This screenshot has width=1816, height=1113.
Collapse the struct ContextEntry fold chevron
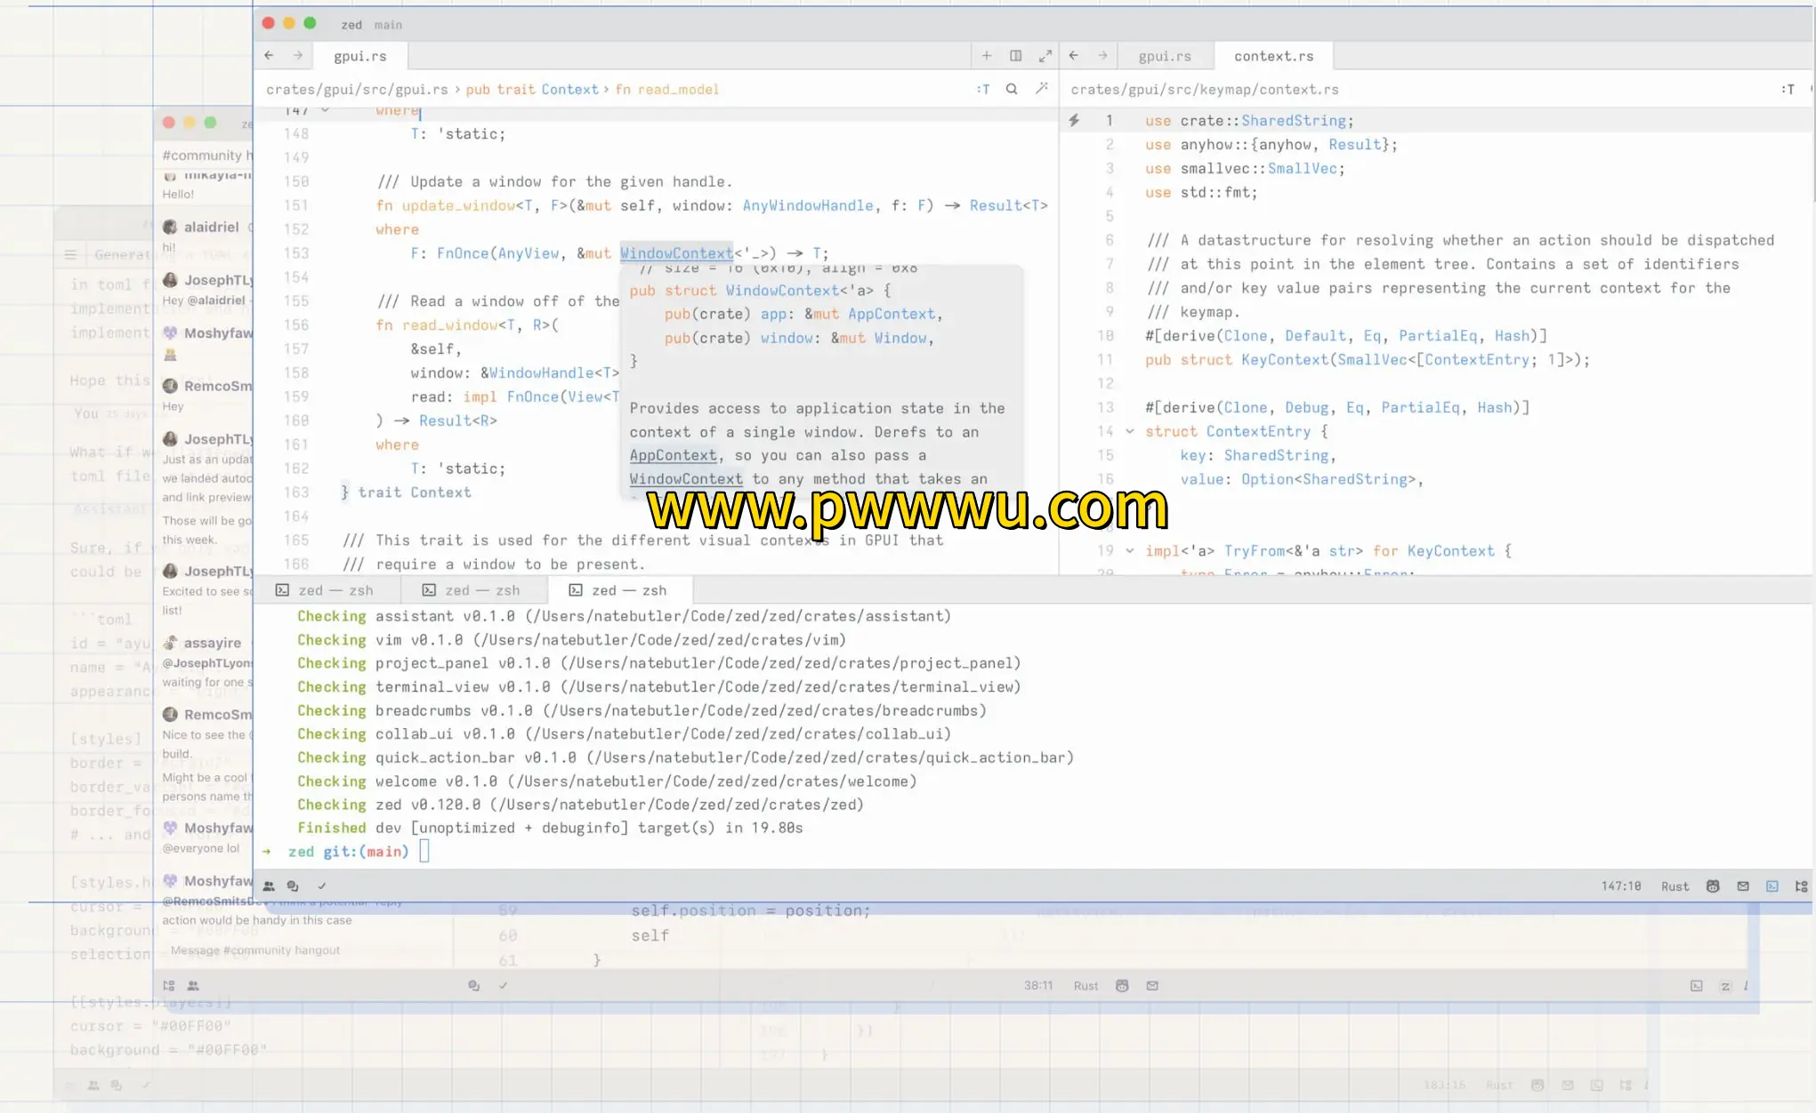tap(1130, 432)
